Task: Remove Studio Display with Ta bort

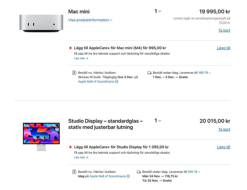Action: point(224,129)
